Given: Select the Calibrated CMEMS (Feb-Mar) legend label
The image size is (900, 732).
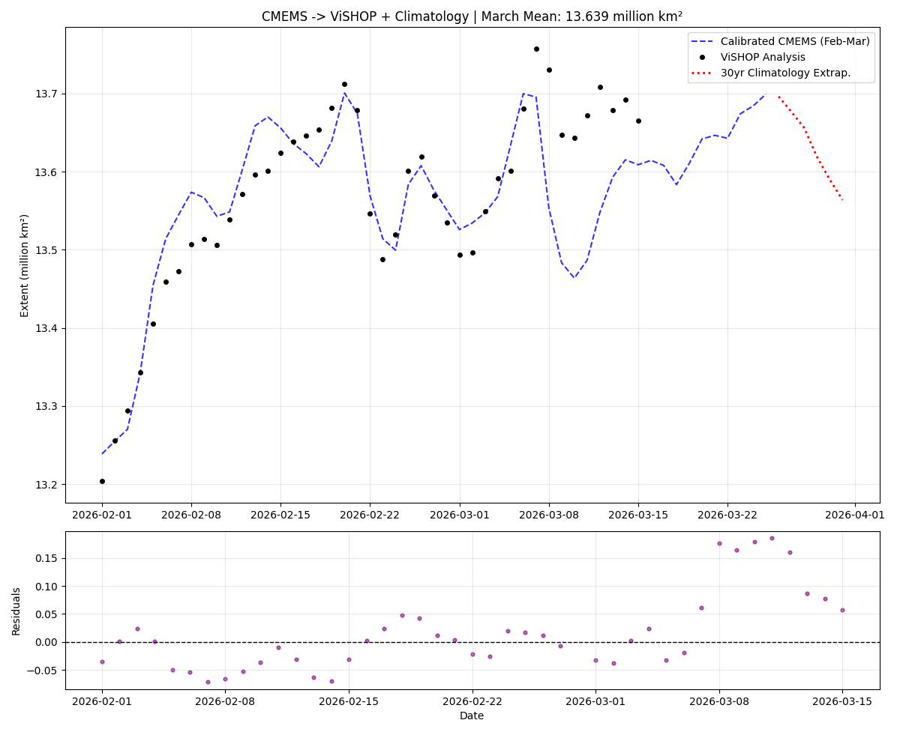Looking at the screenshot, I should (x=795, y=42).
